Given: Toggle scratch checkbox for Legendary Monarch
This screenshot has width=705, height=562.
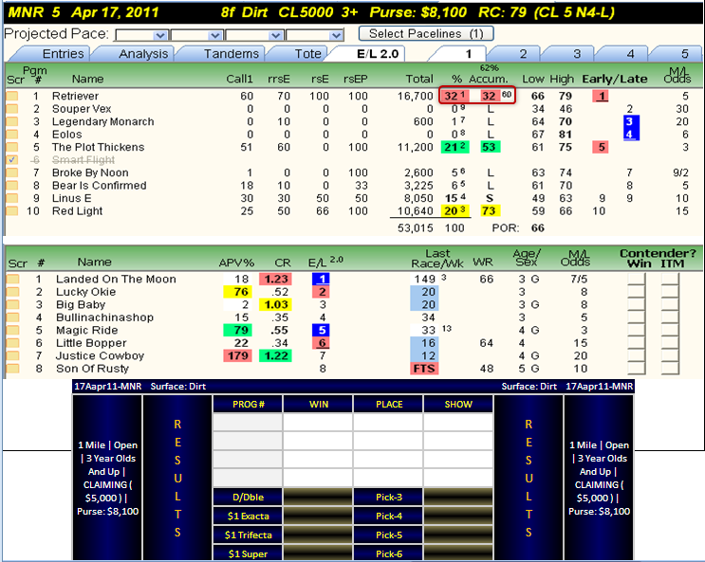Looking at the screenshot, I should tap(12, 121).
